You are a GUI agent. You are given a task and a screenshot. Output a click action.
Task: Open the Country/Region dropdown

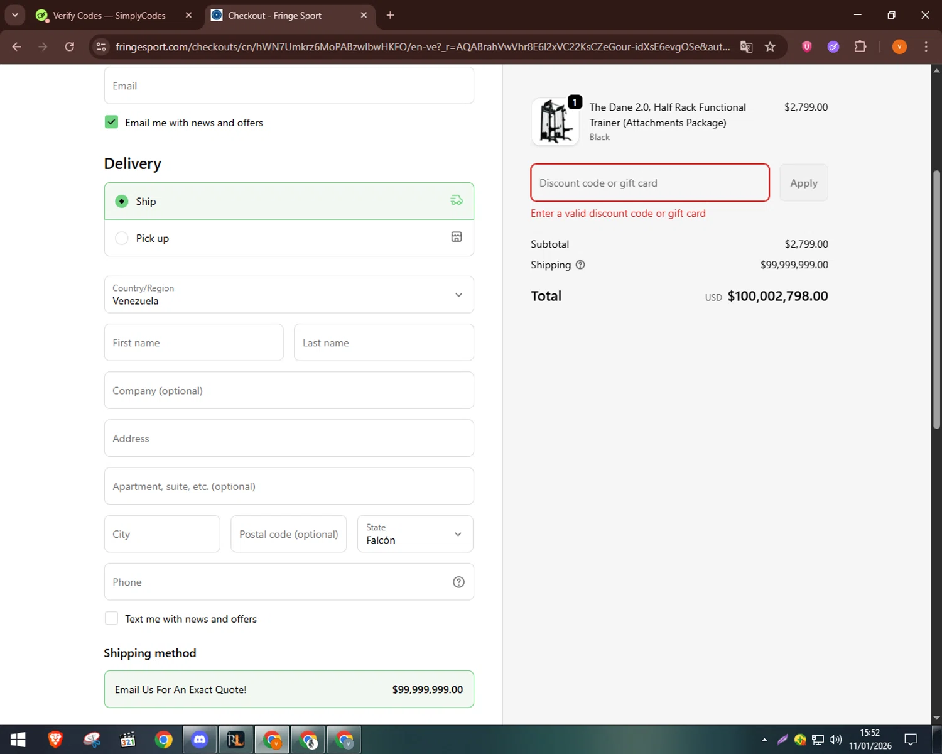coord(289,295)
